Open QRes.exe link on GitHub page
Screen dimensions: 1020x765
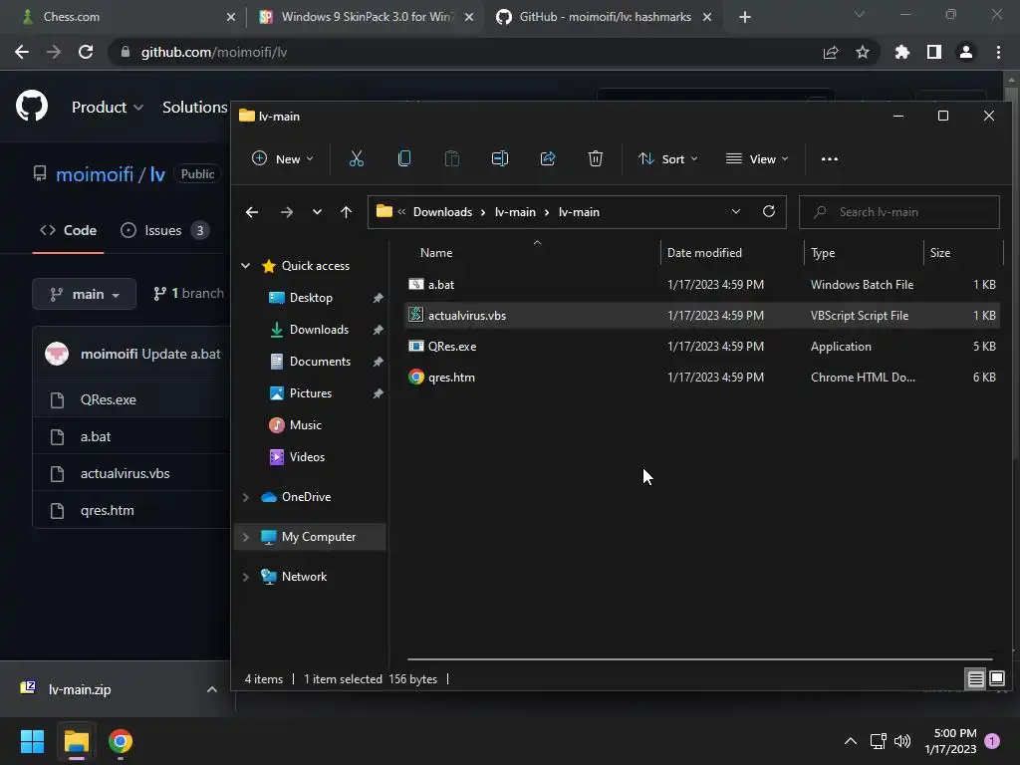[x=109, y=399]
